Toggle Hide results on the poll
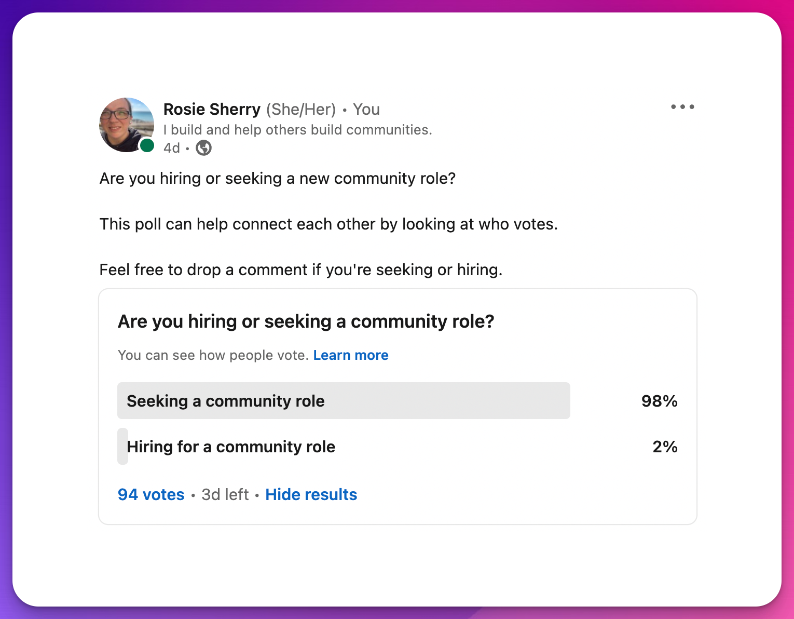The image size is (794, 619). coord(311,494)
